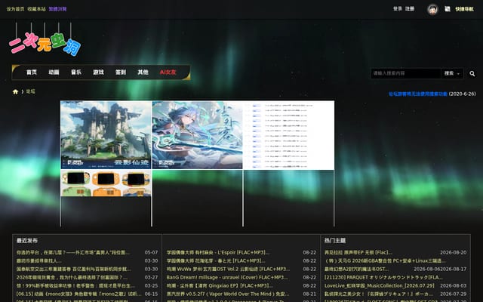This screenshot has width=483, height=302.
Task: Open hot topic 天马G 2026新GBA整合包
Action: [385, 260]
